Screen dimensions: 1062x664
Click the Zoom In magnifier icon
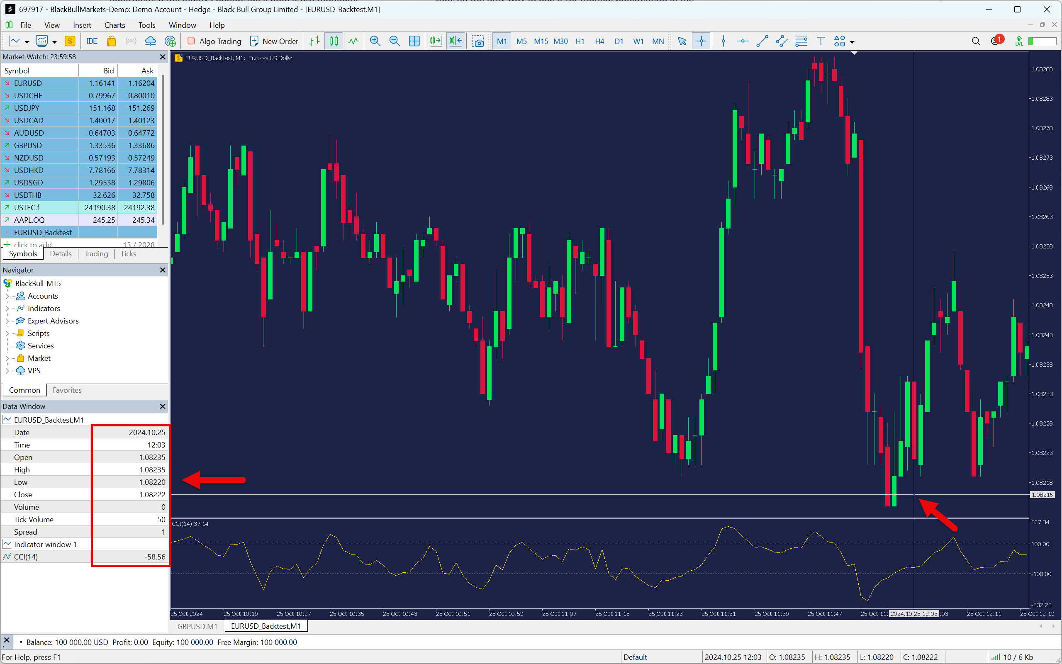click(x=375, y=41)
